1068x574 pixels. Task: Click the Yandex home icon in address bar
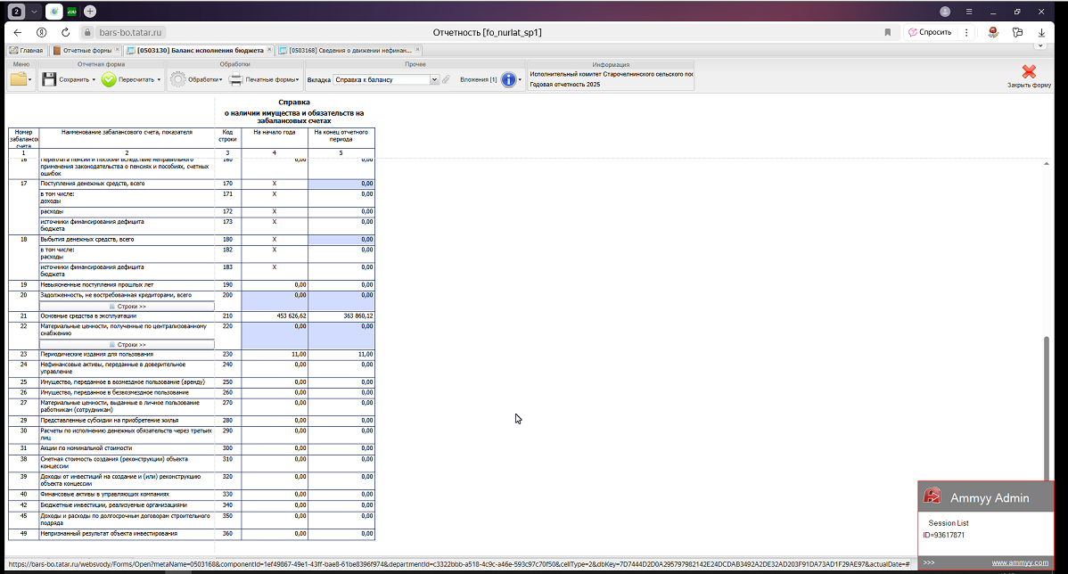(42, 32)
